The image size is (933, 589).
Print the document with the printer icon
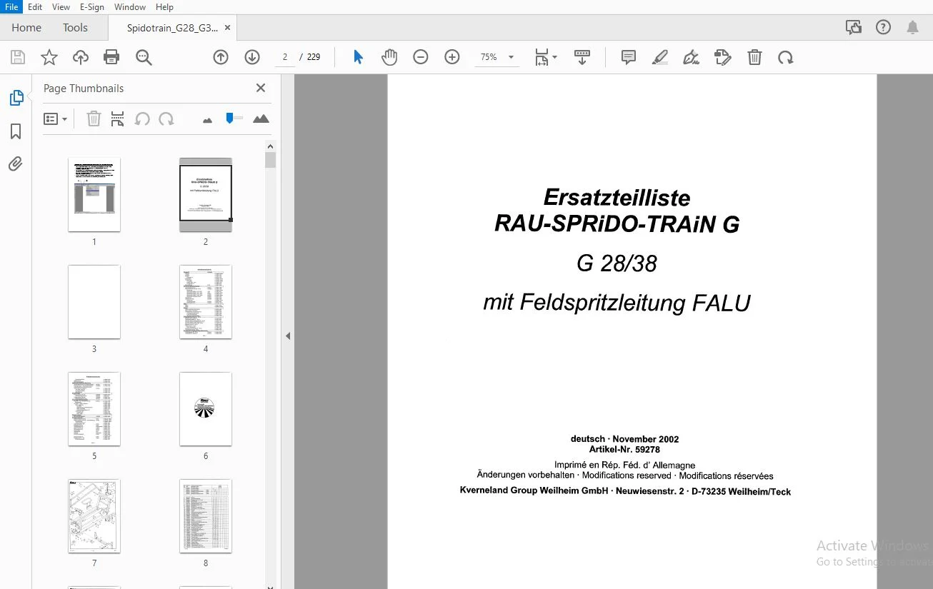coord(111,58)
